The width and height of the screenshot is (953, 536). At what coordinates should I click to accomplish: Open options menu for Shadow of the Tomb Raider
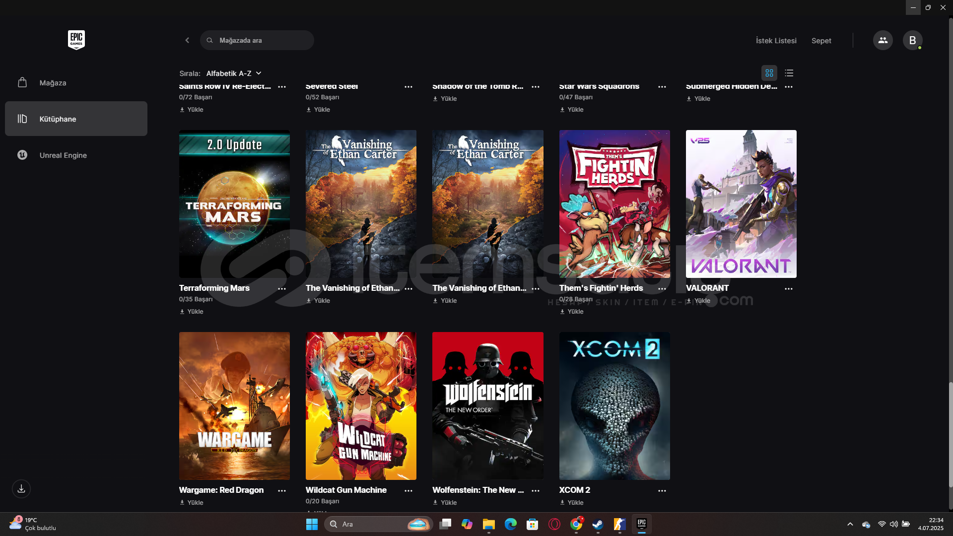(x=536, y=86)
